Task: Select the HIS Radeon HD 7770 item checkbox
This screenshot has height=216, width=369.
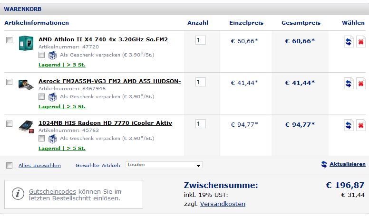Action: [x=9, y=123]
